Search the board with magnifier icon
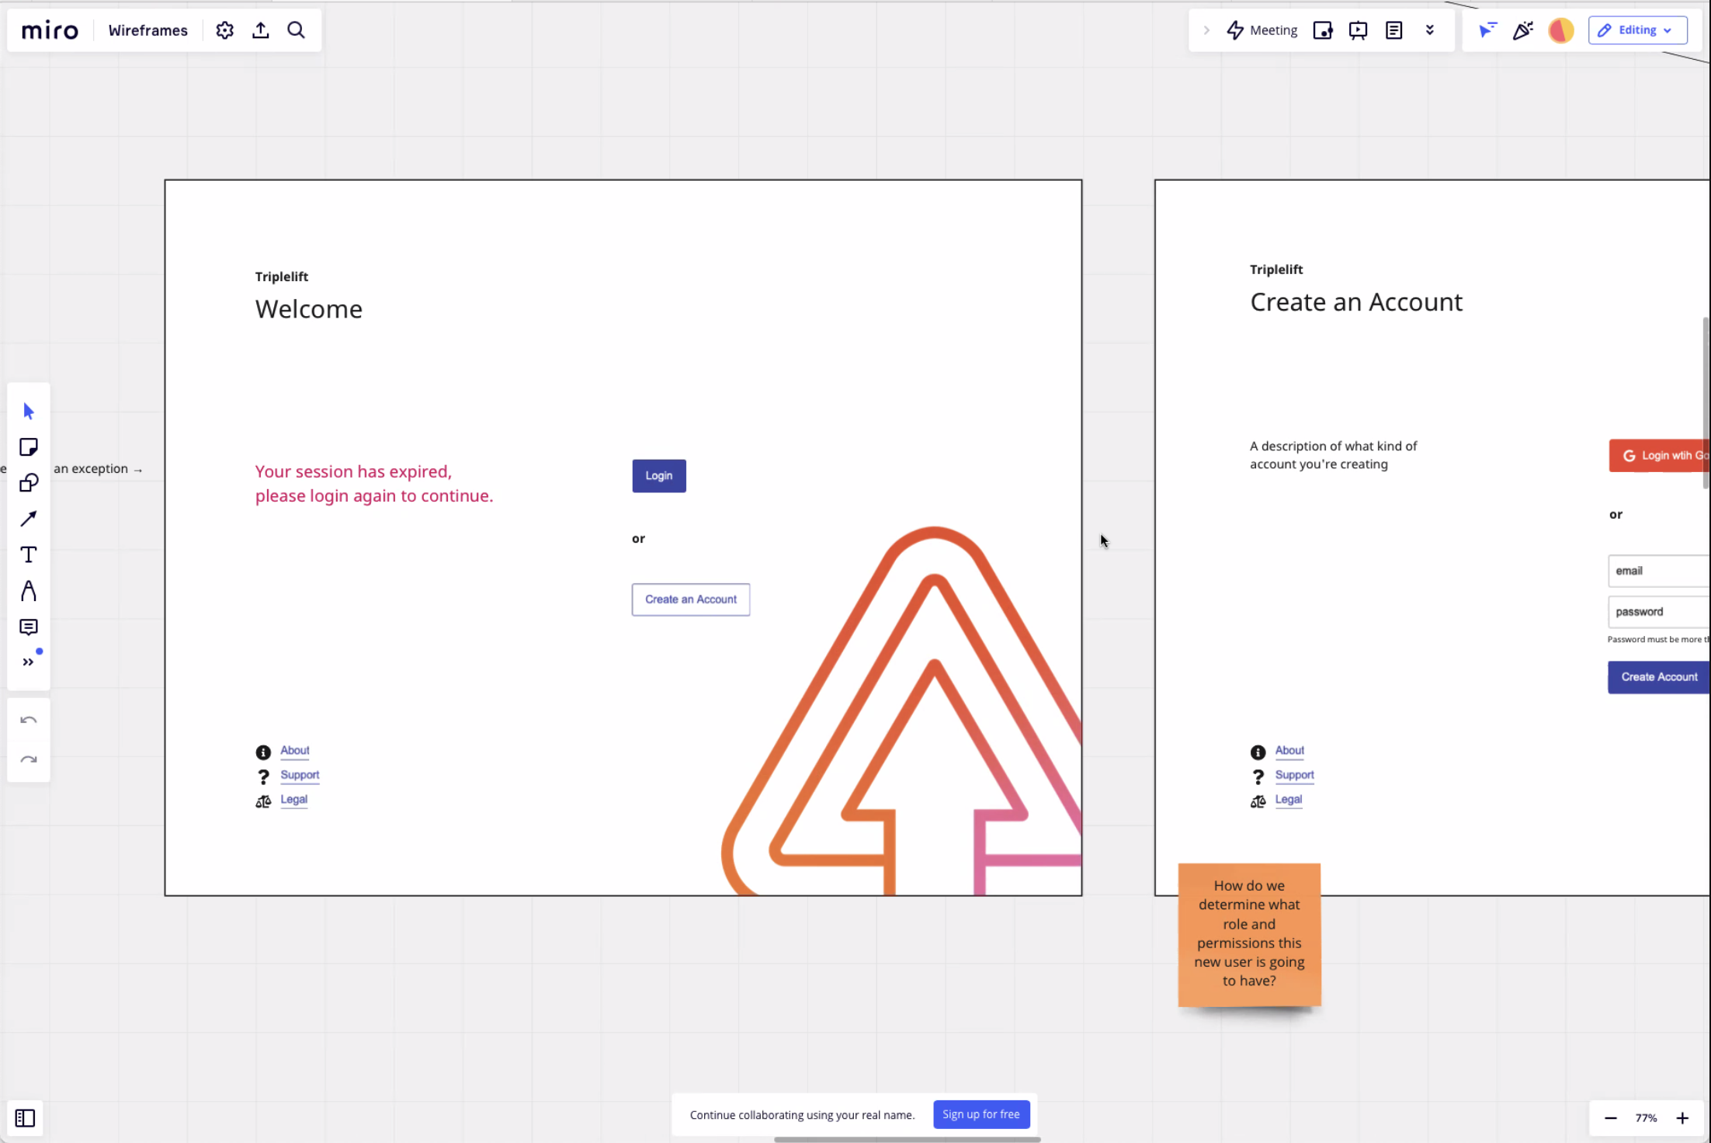 [297, 30]
